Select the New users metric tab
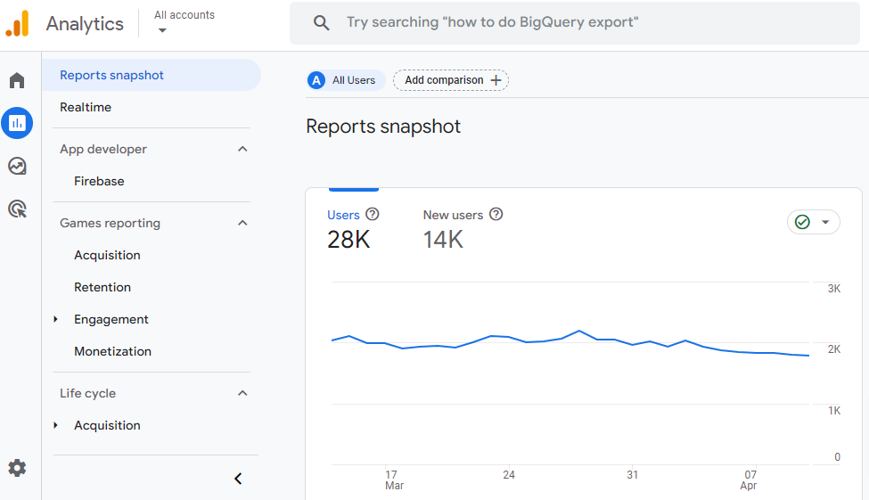 (x=453, y=228)
